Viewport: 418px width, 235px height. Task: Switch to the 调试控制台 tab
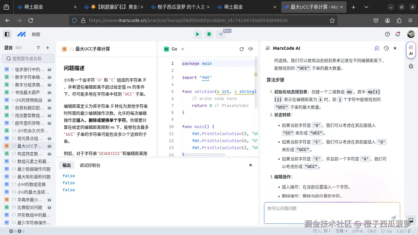tap(90, 165)
